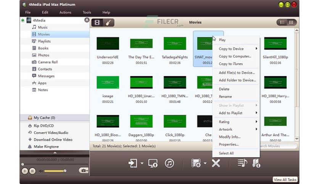
Task: Choose Select All in context menu
Action: [236, 153]
